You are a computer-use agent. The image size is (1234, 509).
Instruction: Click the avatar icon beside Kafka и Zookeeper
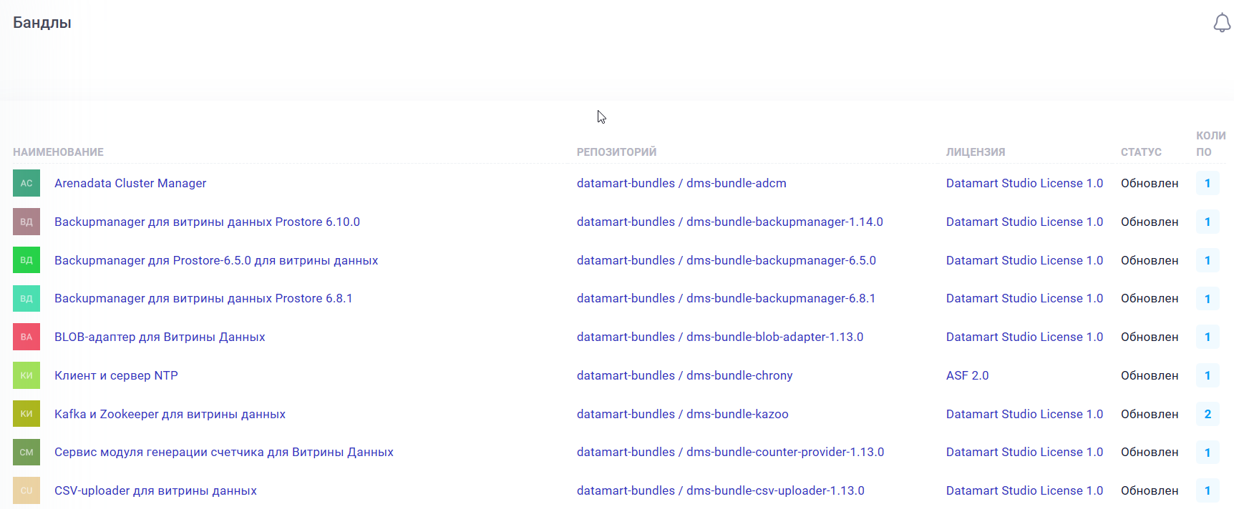tap(26, 414)
